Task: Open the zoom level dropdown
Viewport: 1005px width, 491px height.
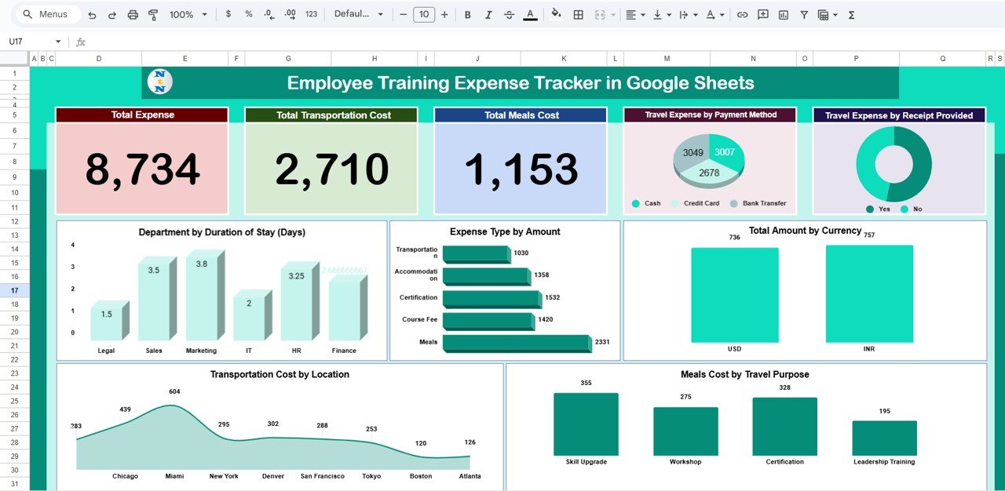Action: [x=188, y=14]
